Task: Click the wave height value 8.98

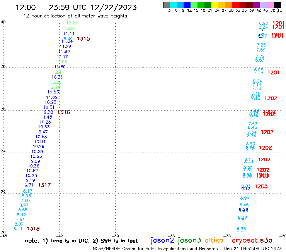Action: (x=26, y=196)
